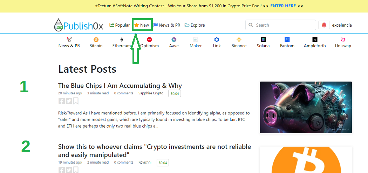Open the Popular section

[120, 25]
